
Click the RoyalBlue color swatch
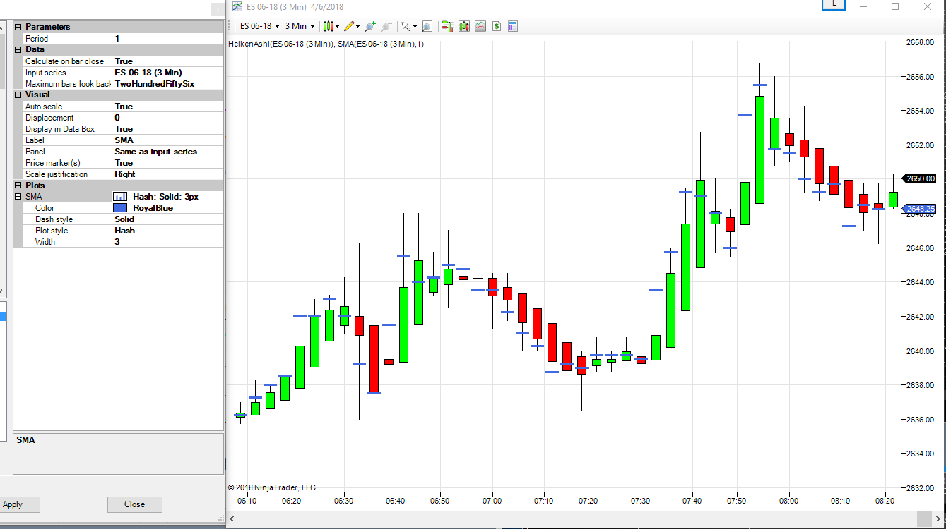point(120,208)
